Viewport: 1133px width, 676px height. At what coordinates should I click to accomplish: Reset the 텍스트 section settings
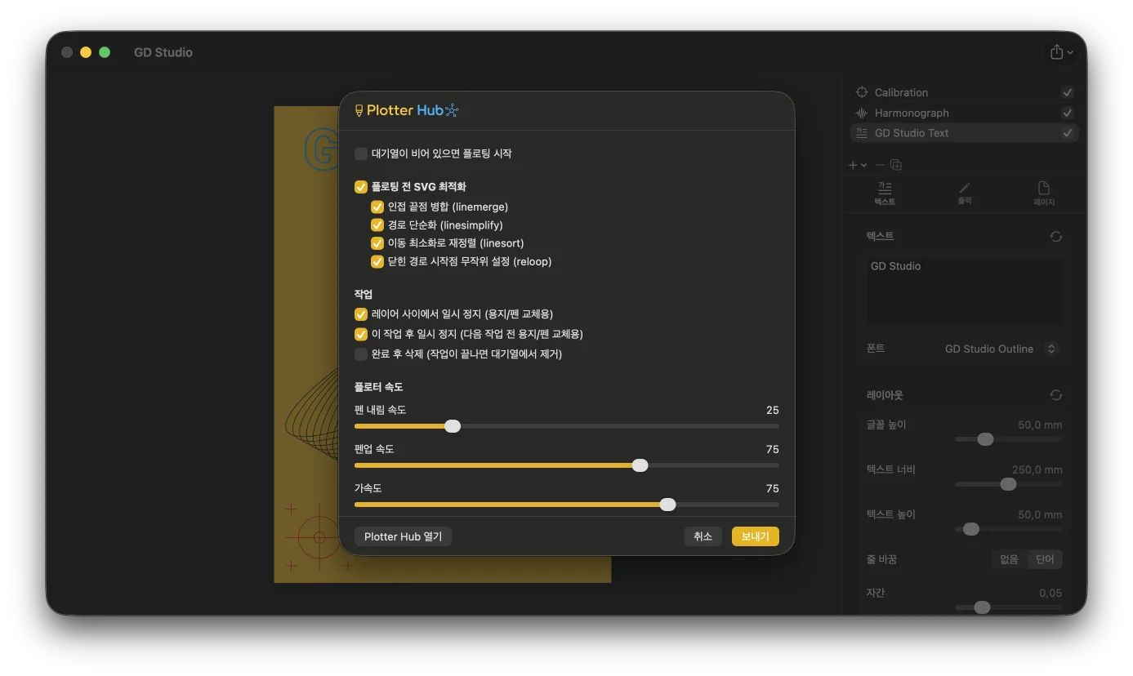click(x=1056, y=237)
